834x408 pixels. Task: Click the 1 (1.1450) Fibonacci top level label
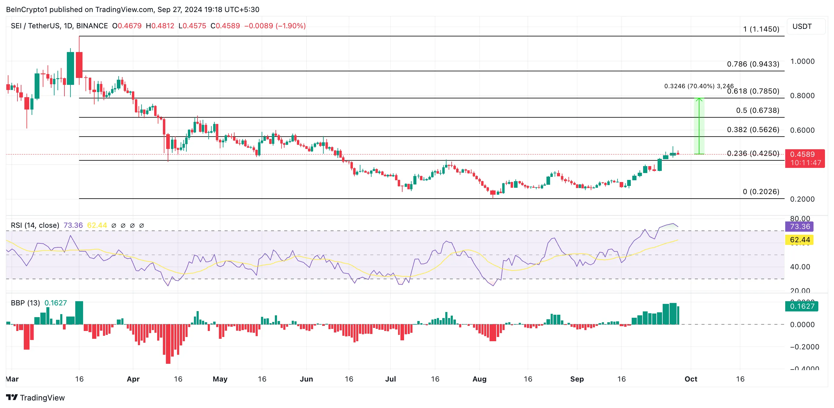761,29
